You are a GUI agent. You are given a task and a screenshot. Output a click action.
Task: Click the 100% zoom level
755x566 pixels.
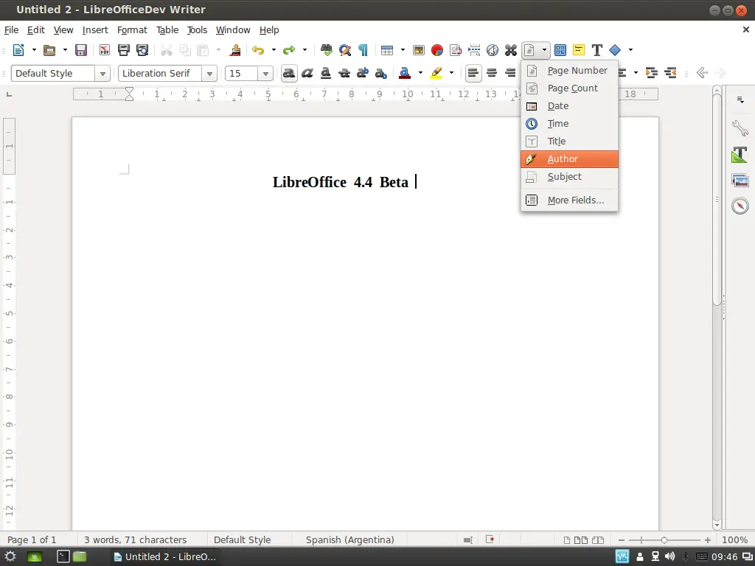(735, 540)
